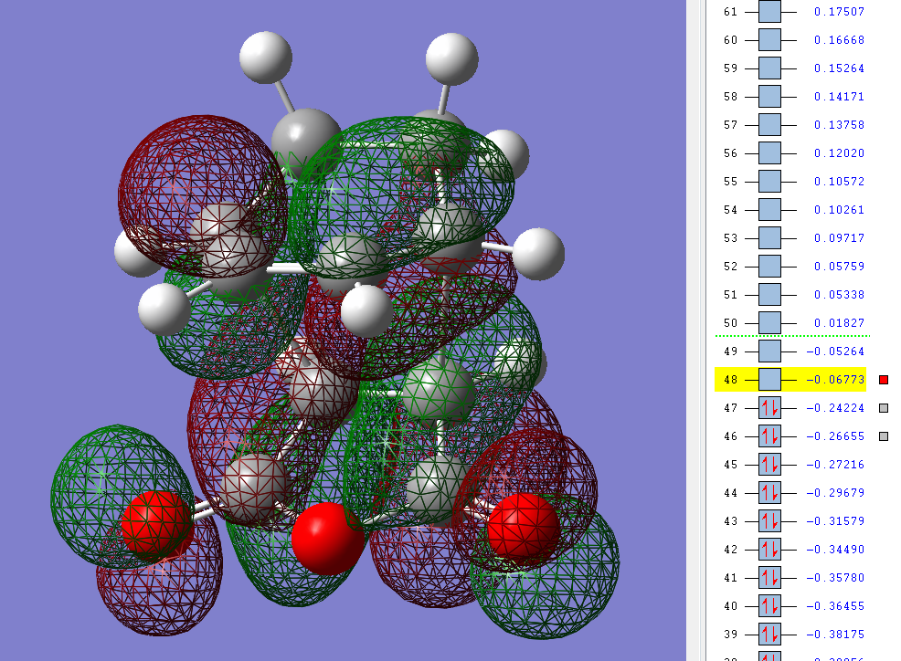This screenshot has height=661, width=901.
Task: Click the left red oxygen atom
Action: pos(156,526)
